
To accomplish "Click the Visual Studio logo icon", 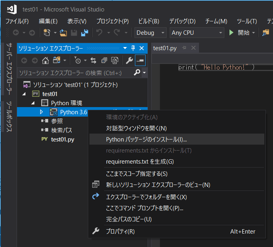I will pyautogui.click(x=12, y=9).
